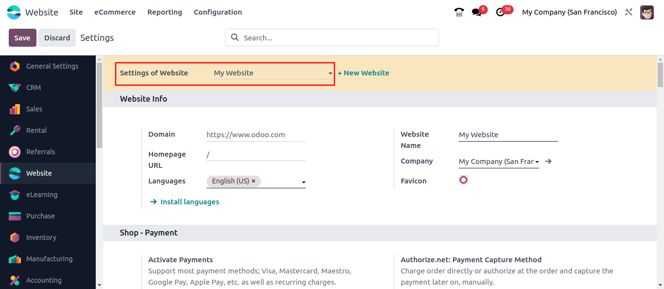Click the General Settings sidebar icon
Viewport: 664px width, 289px height.
[15, 66]
